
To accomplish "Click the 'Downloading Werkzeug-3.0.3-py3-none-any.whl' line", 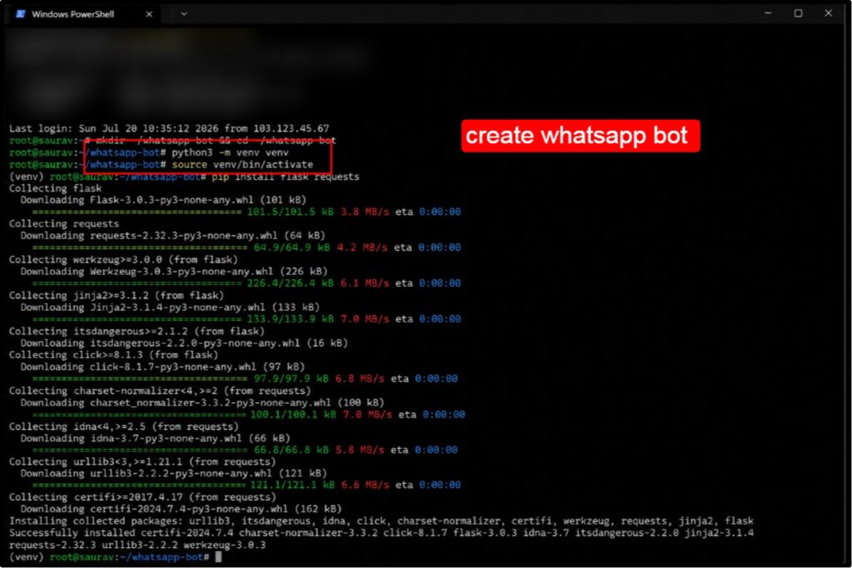I will click(x=174, y=272).
